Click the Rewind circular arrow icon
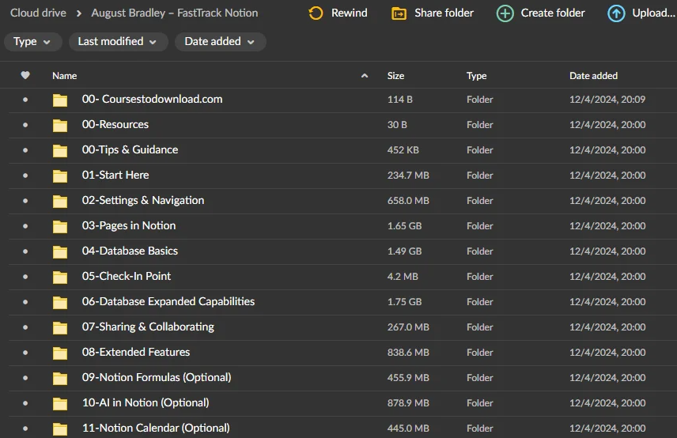 click(316, 13)
